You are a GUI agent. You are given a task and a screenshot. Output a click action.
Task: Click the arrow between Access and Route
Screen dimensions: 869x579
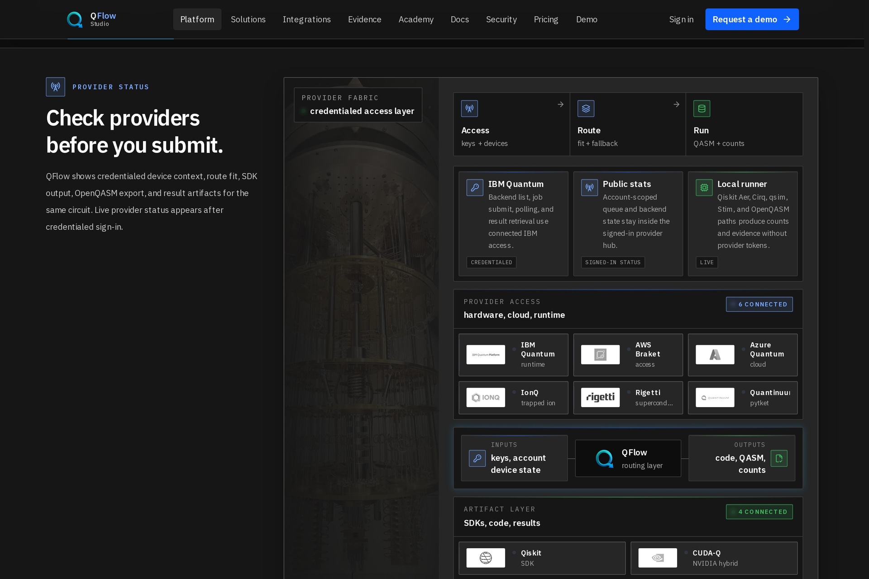(x=560, y=104)
